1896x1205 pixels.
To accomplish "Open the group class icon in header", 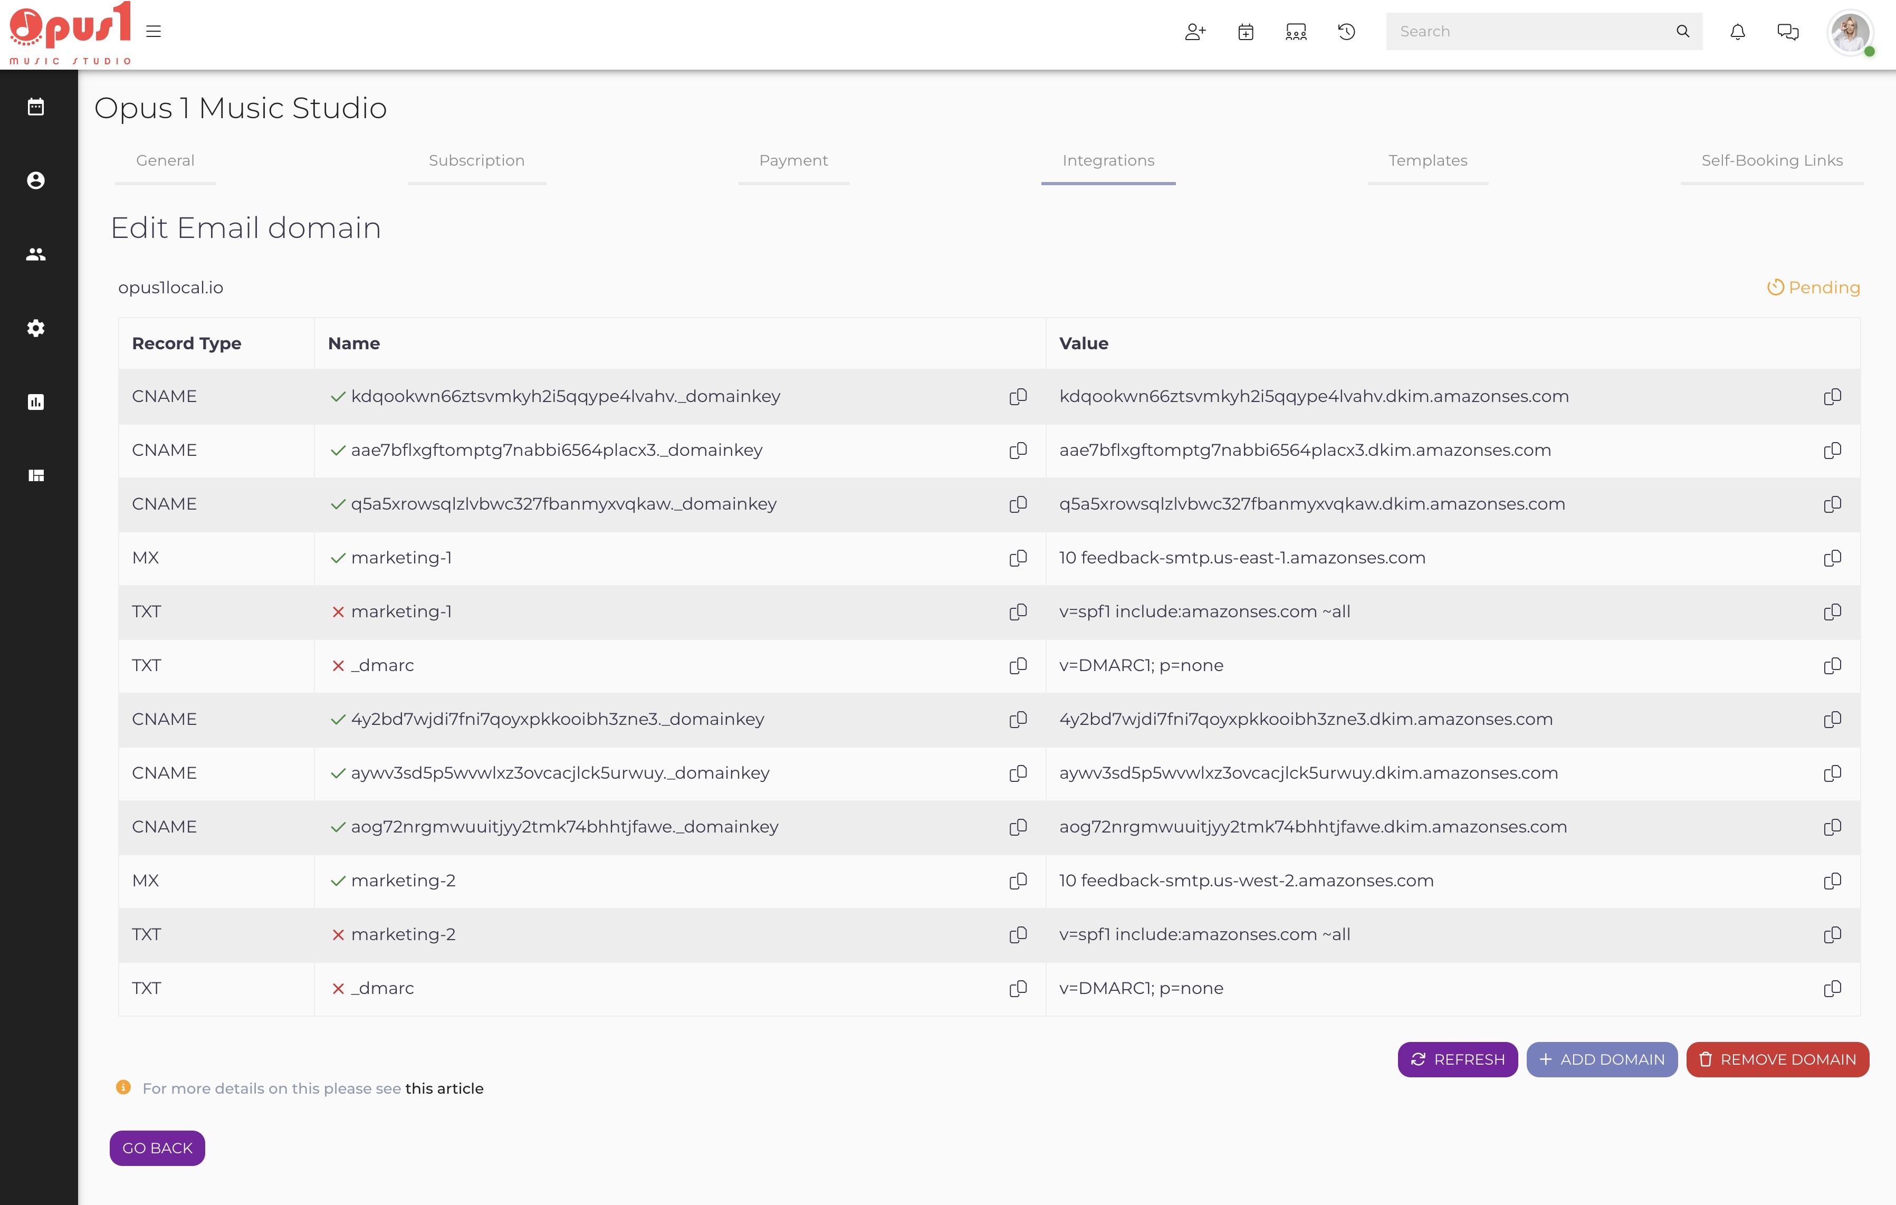I will (1296, 32).
